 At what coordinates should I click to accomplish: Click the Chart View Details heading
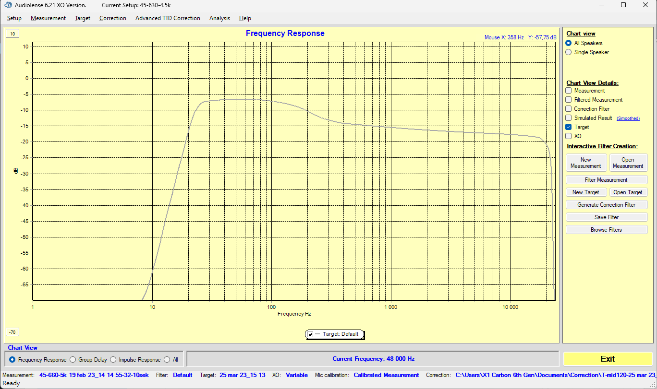click(593, 83)
